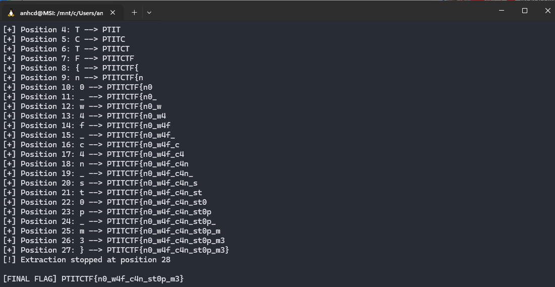Expand the new tab profile dropdown

click(x=149, y=13)
